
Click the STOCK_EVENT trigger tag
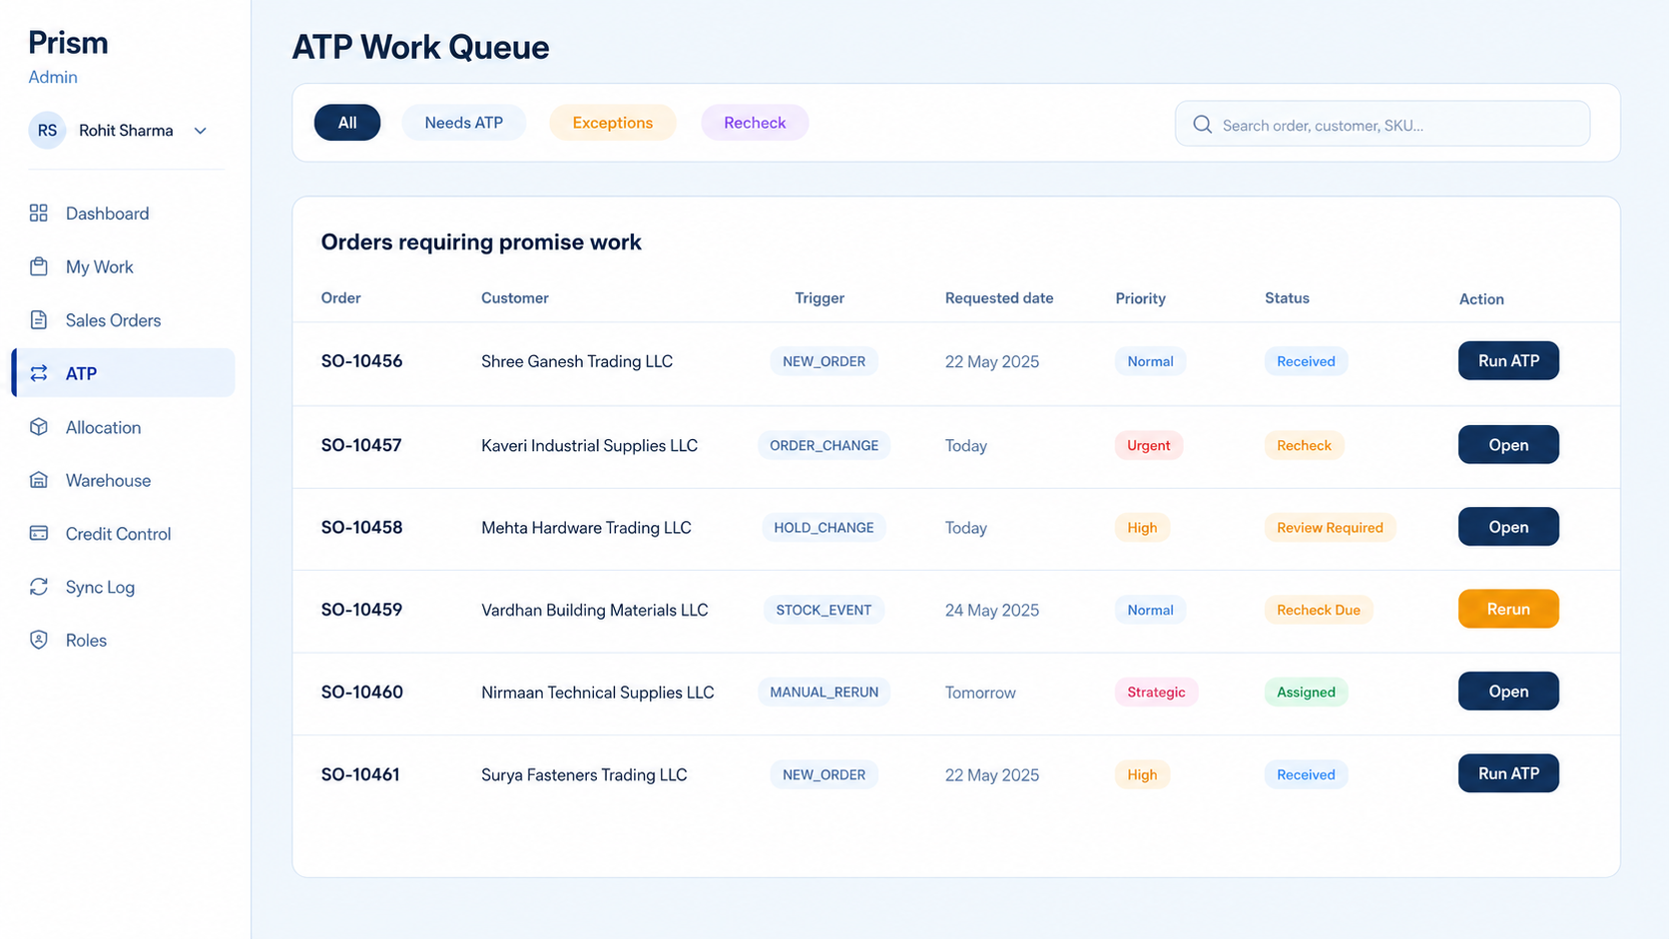tap(825, 610)
